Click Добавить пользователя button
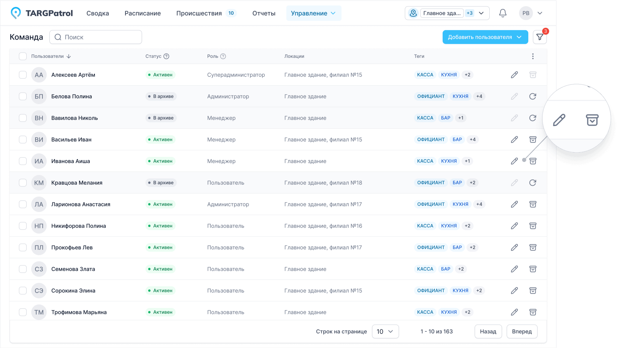 485,37
